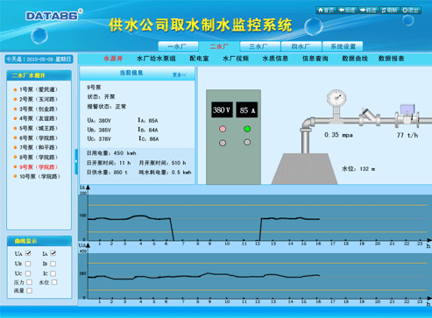Click the orange bullet beside 1号泵
Viewport: 432px width, 318px height.
pos(15,89)
